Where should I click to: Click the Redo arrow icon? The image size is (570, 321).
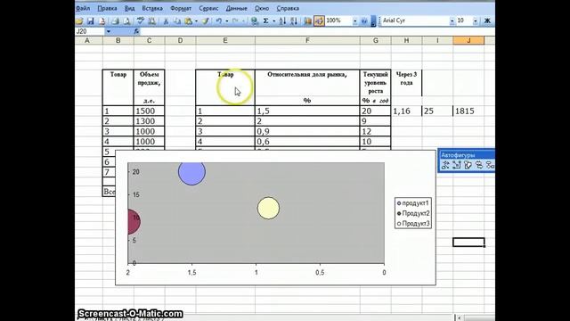point(235,21)
